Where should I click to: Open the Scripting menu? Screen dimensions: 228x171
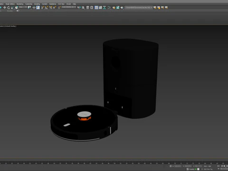(x=37, y=4)
